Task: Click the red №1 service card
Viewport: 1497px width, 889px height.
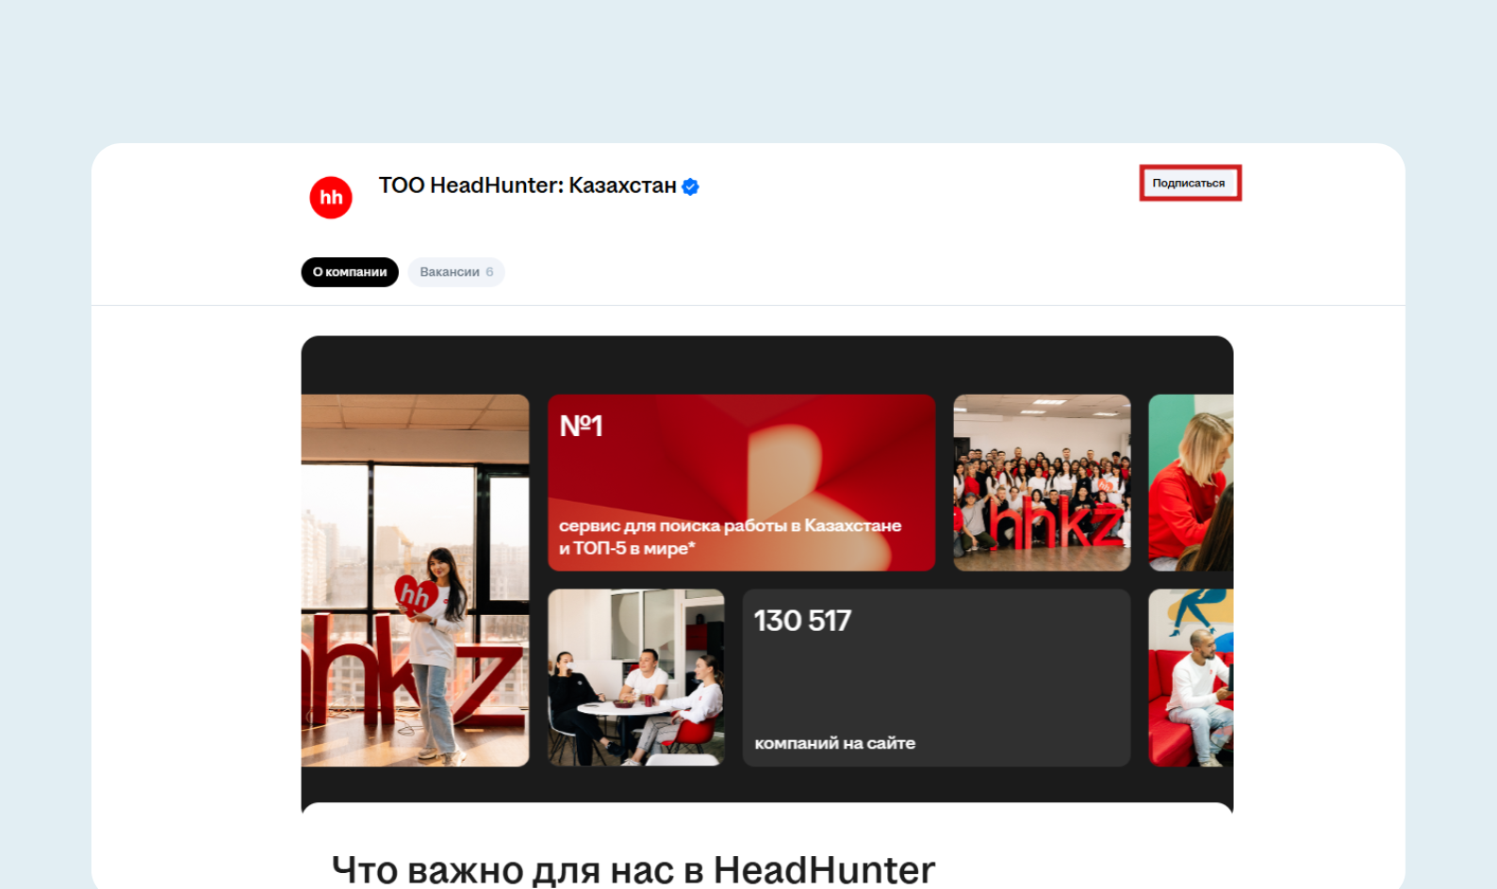Action: 741,482
